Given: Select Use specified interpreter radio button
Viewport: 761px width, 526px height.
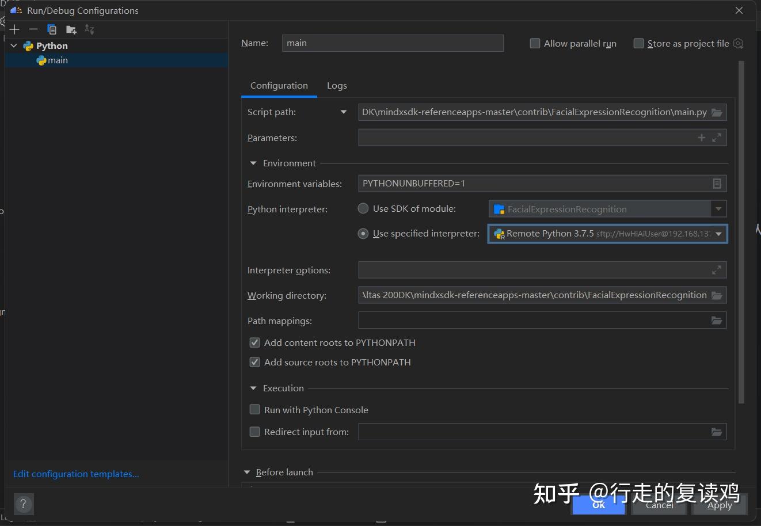Looking at the screenshot, I should tap(363, 233).
